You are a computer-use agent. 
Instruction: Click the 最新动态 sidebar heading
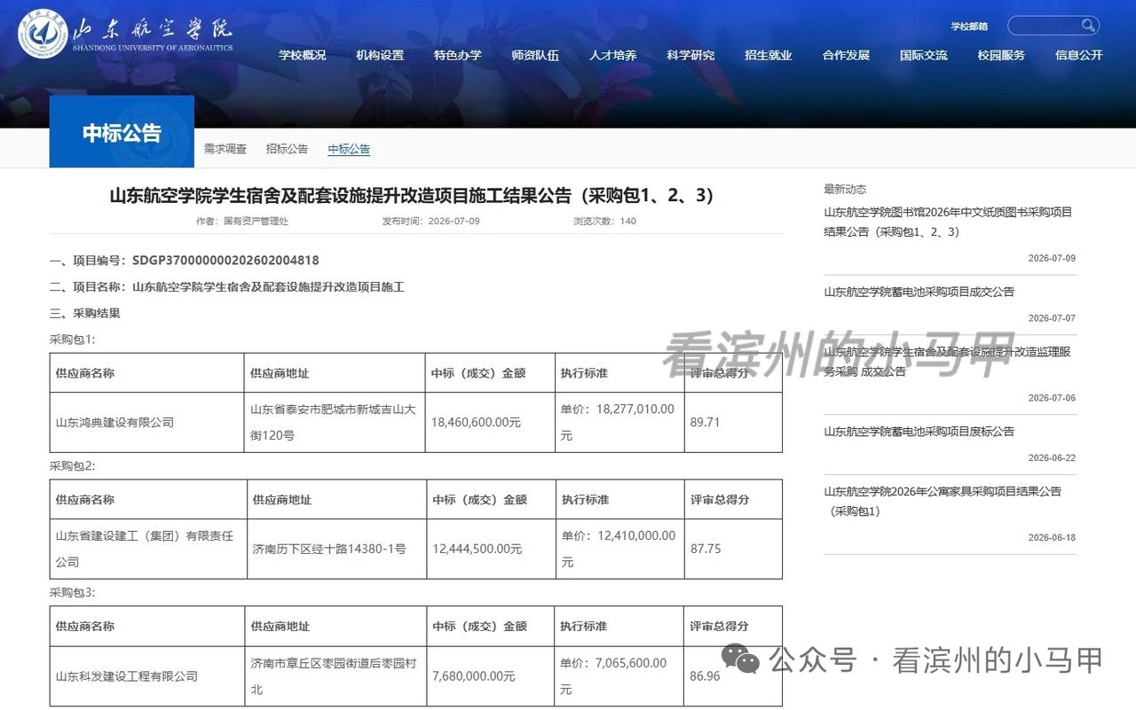(x=845, y=189)
